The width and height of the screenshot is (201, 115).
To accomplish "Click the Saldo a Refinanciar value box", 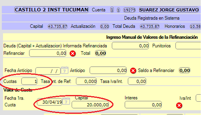I will point(185,70).
